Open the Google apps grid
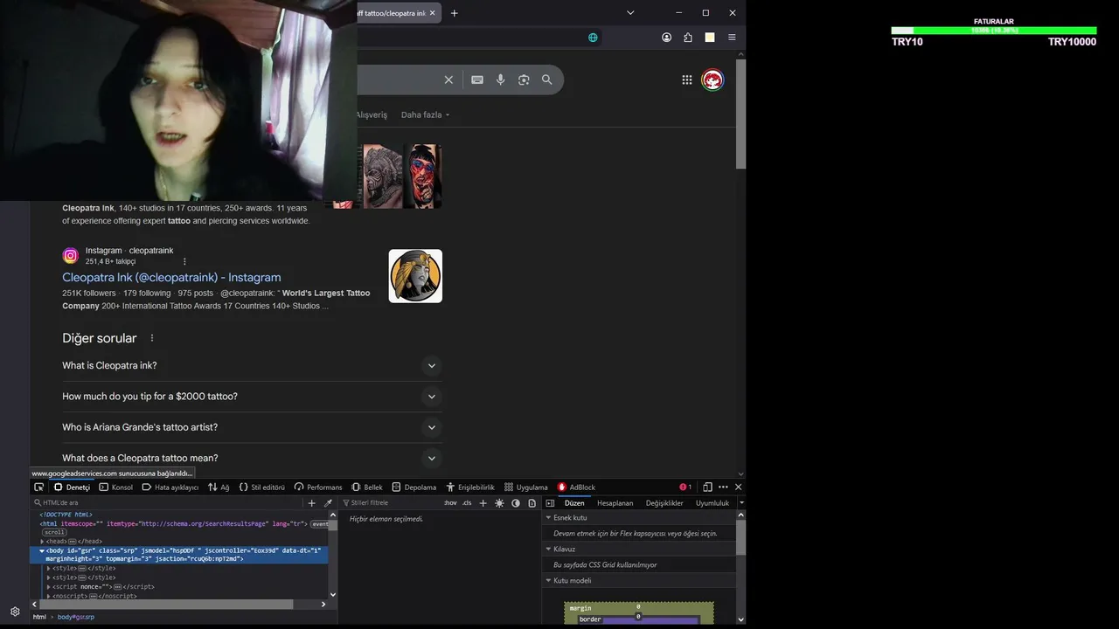The height and width of the screenshot is (629, 1119). tap(687, 79)
